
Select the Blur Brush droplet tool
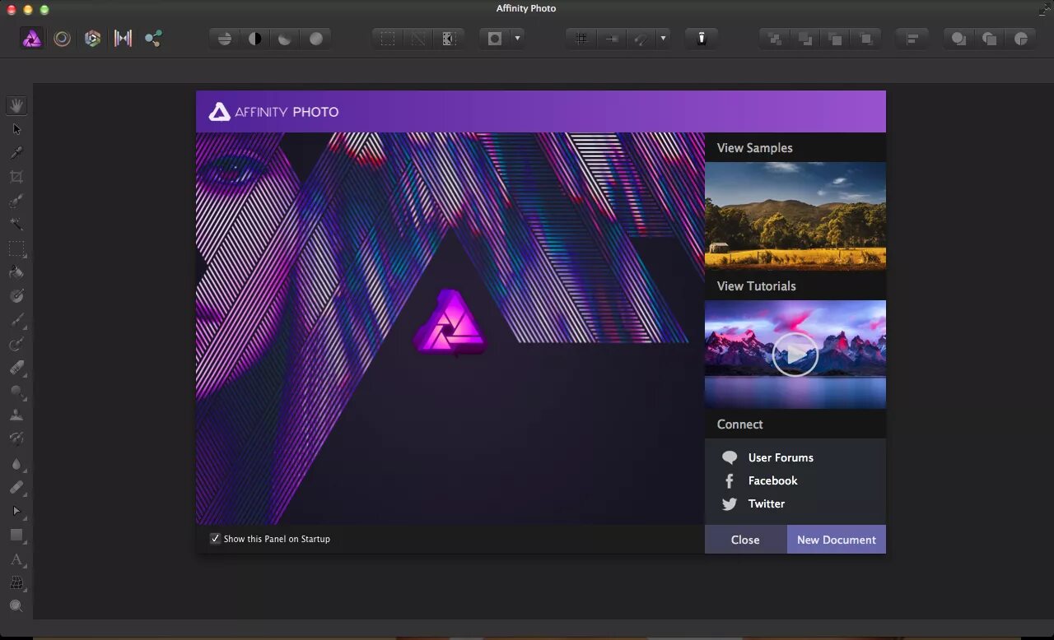click(x=16, y=463)
